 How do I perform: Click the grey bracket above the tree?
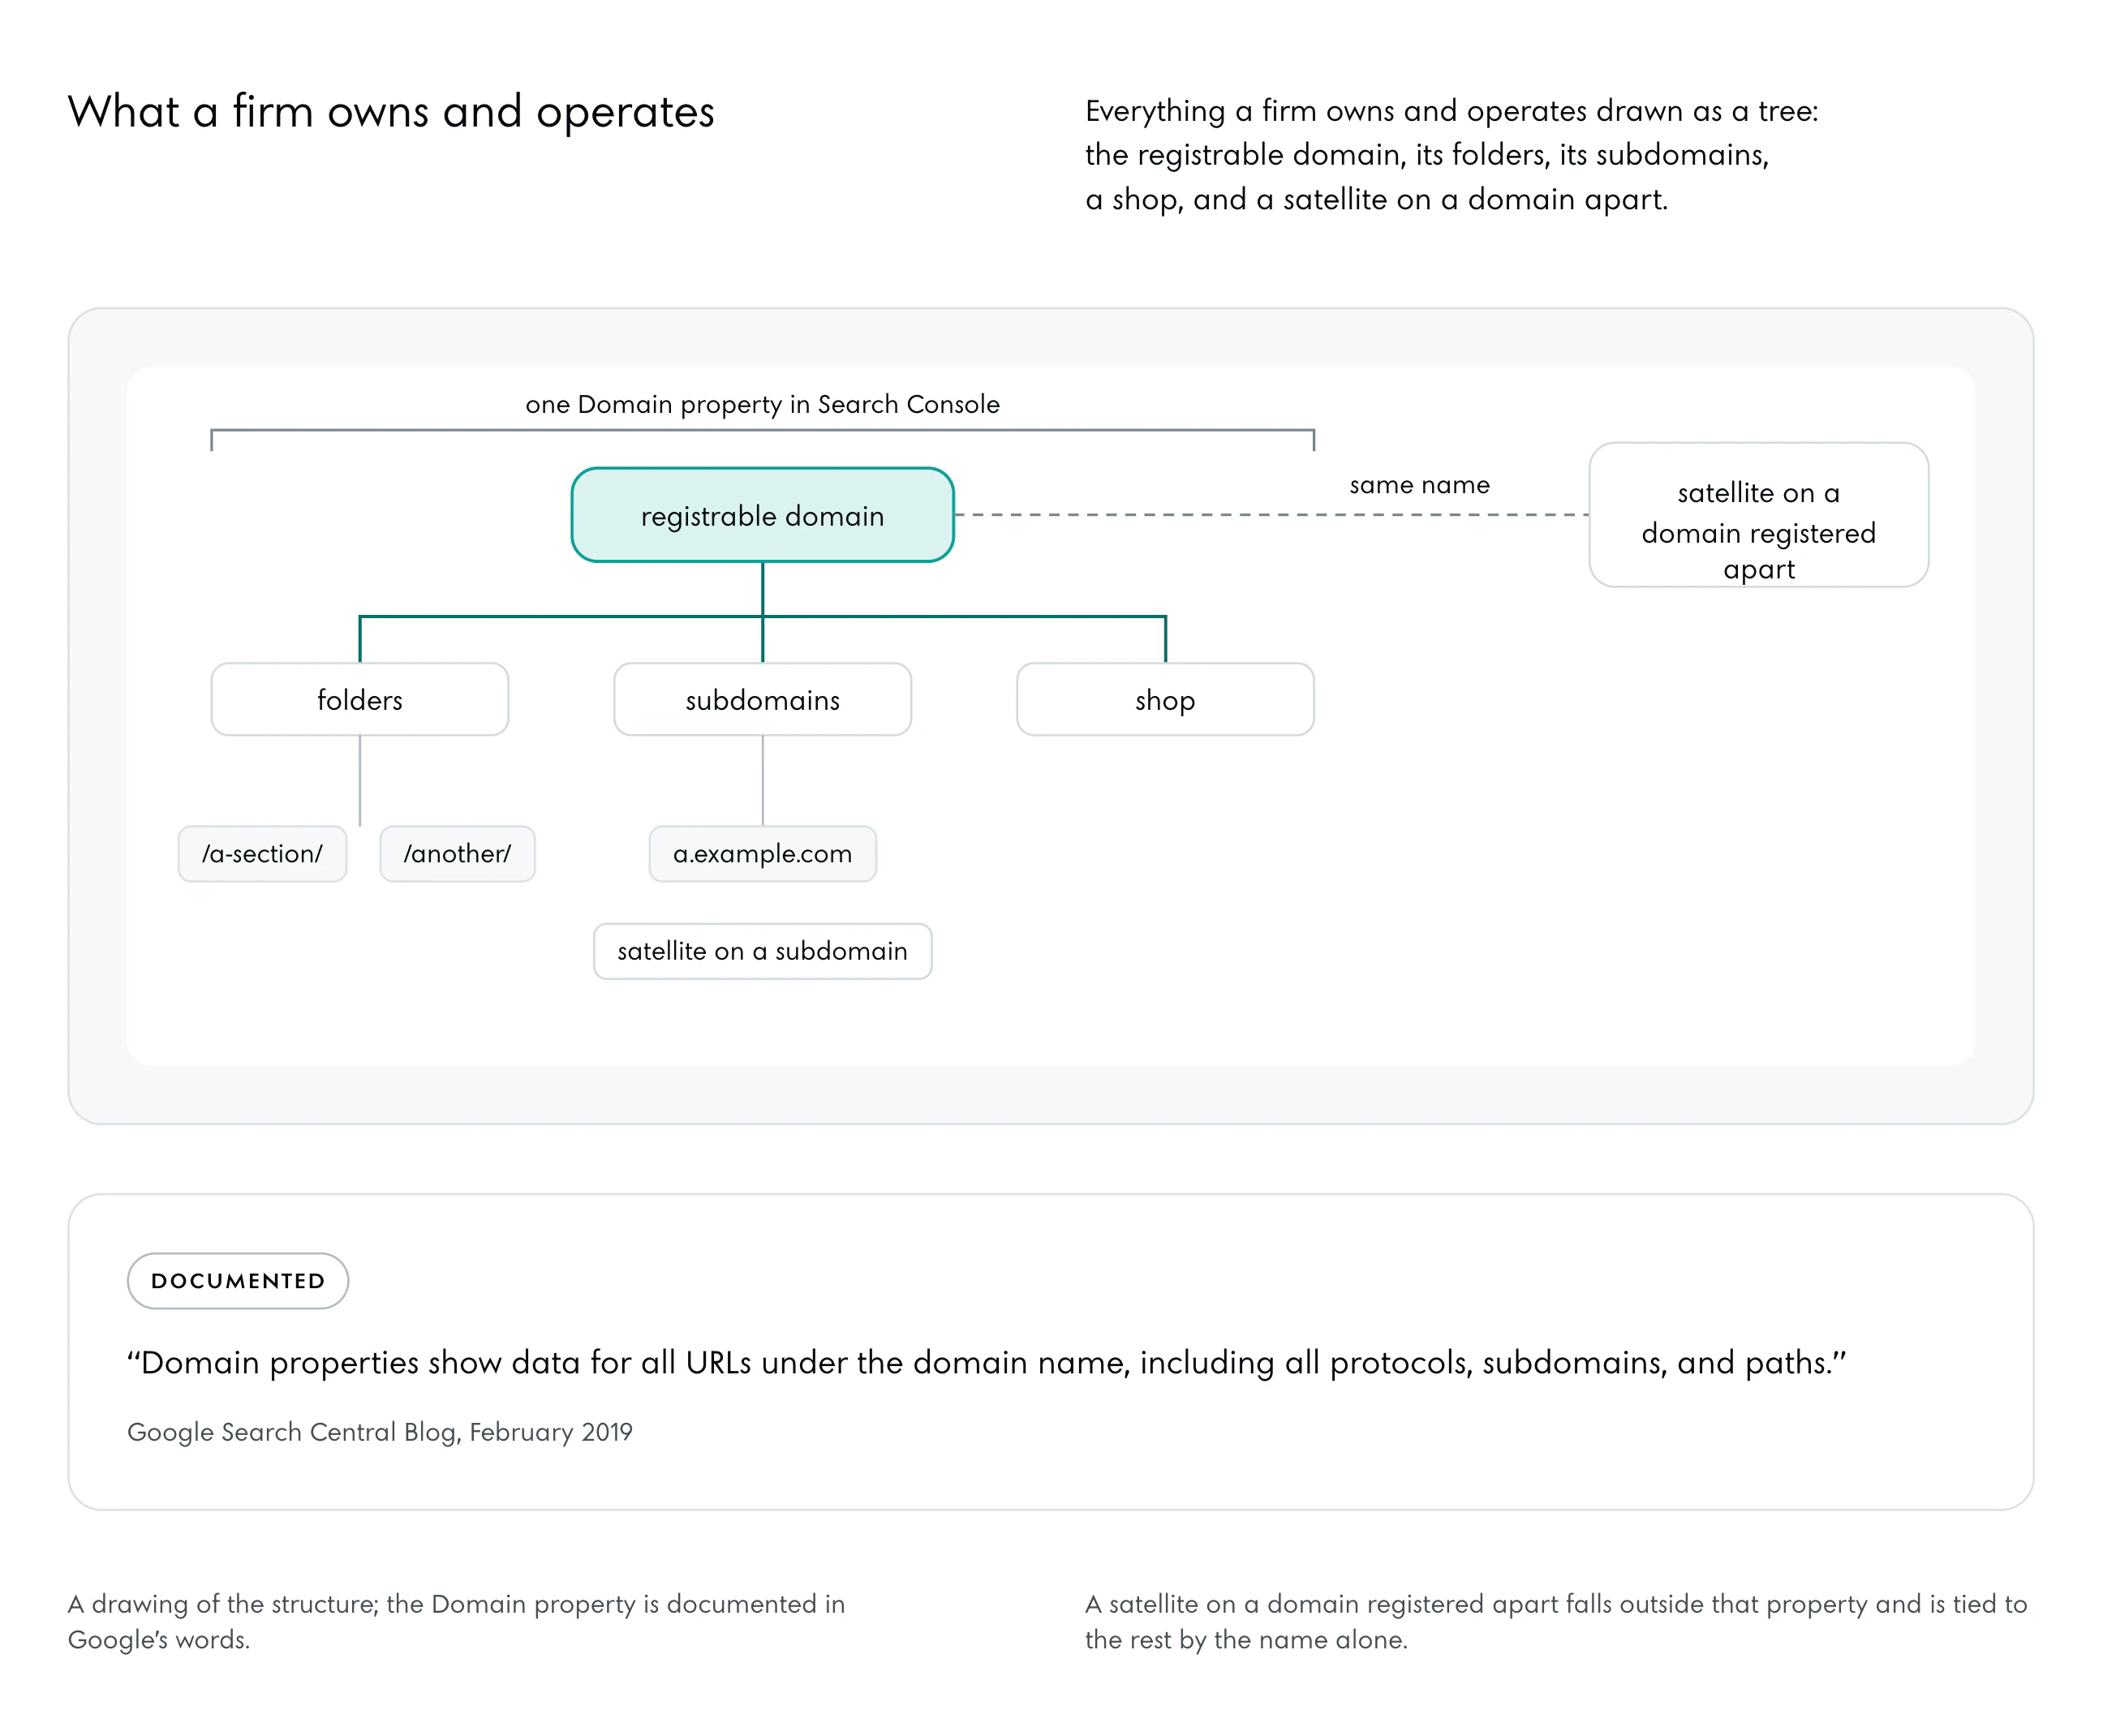762,431
